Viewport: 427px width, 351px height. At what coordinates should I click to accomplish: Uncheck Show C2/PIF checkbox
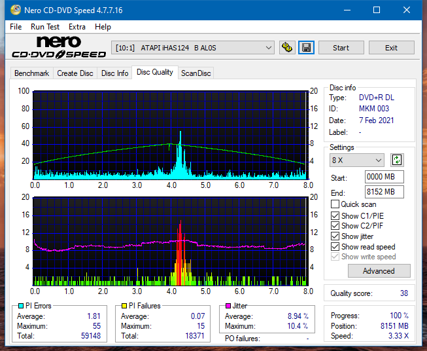pos(335,226)
